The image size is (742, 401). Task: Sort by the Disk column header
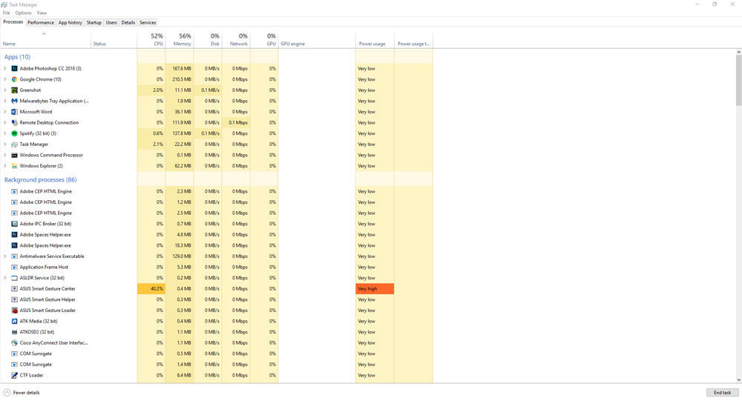pos(208,40)
